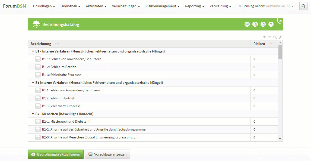Open the Risikomanagement menu
Screen dimensions: 311x161
[x=162, y=6]
